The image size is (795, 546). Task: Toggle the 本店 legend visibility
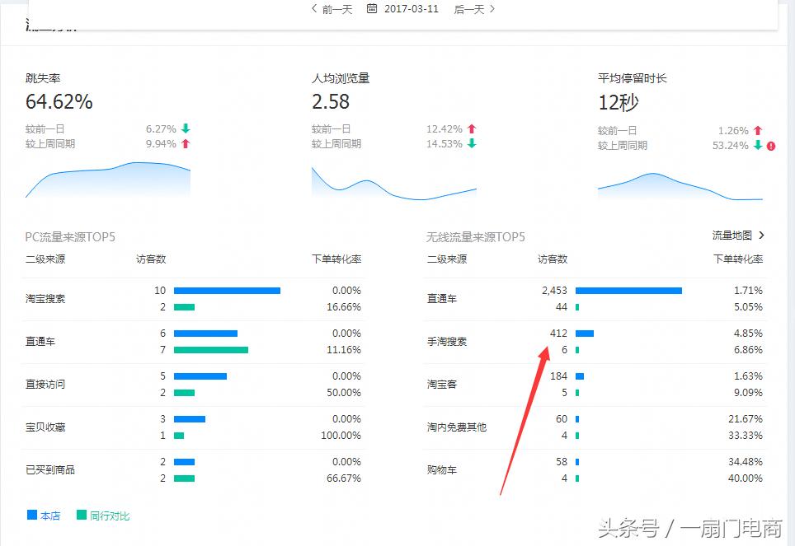39,515
